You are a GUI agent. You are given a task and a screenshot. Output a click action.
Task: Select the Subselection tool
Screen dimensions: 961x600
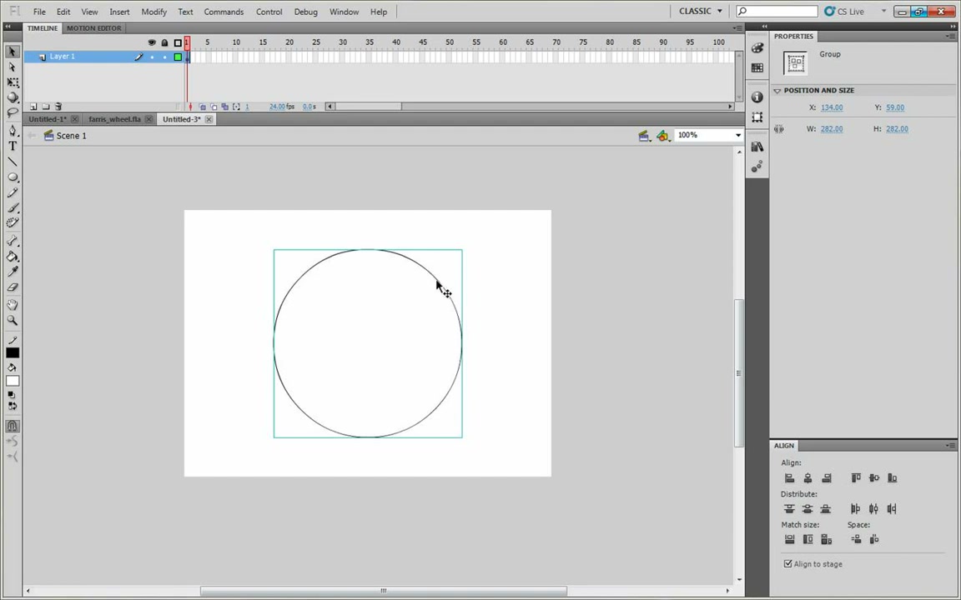(13, 67)
